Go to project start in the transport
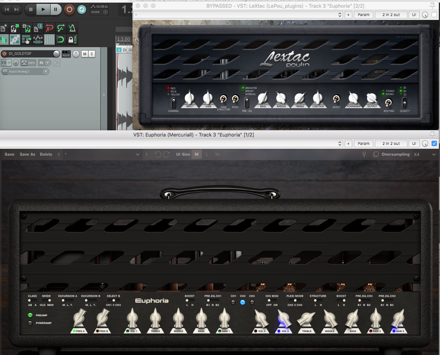 point(7,10)
